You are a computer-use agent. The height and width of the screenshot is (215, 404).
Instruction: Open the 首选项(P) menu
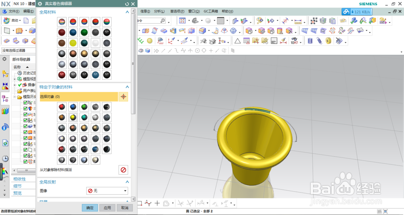pos(177,11)
